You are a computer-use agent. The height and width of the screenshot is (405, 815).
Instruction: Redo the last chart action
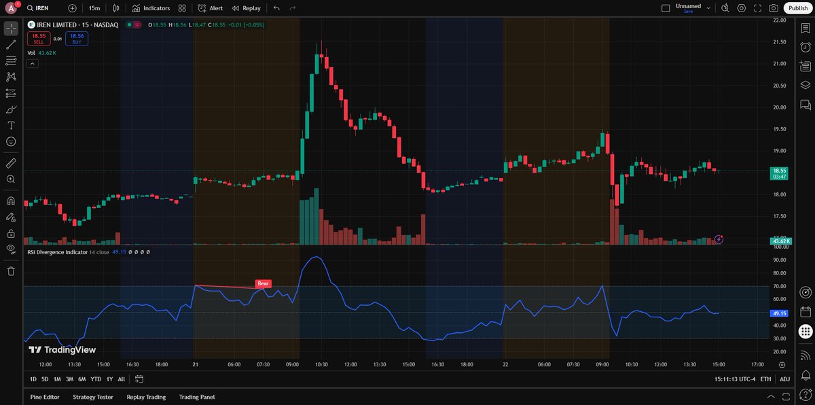293,8
